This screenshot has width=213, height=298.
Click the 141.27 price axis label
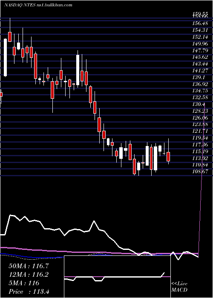click(x=201, y=71)
